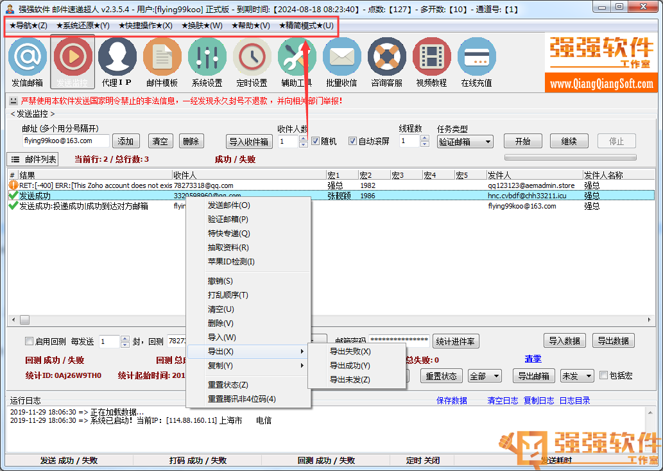
Task: Open the ★帮助★(V) menu
Action: 251,26
